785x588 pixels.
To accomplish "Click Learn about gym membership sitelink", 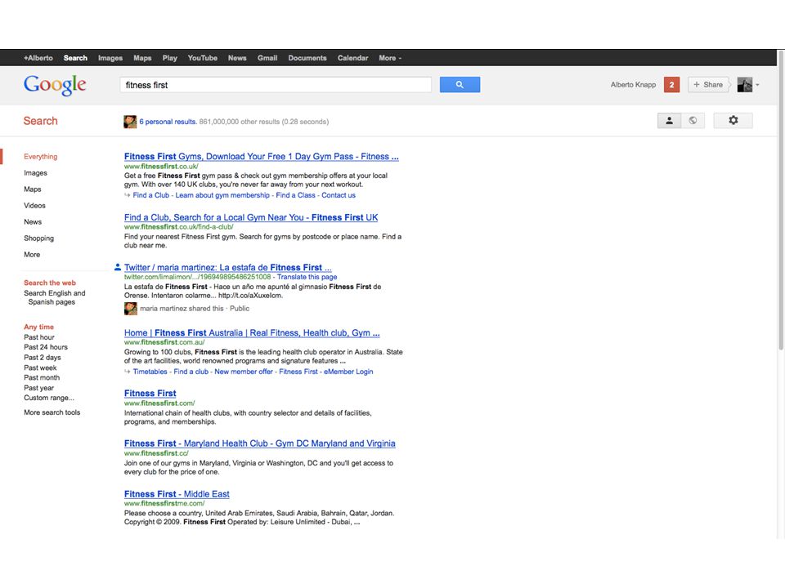I will (222, 195).
